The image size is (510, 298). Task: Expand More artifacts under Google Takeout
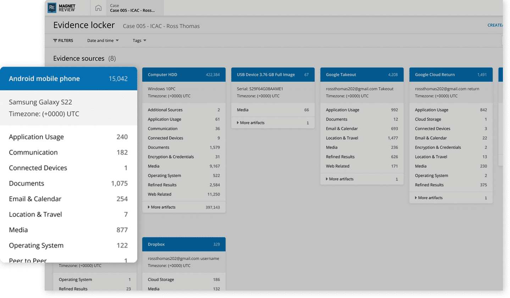click(x=341, y=179)
